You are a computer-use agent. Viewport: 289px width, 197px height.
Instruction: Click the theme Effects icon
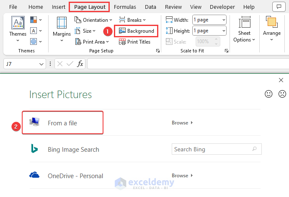tap(34, 41)
